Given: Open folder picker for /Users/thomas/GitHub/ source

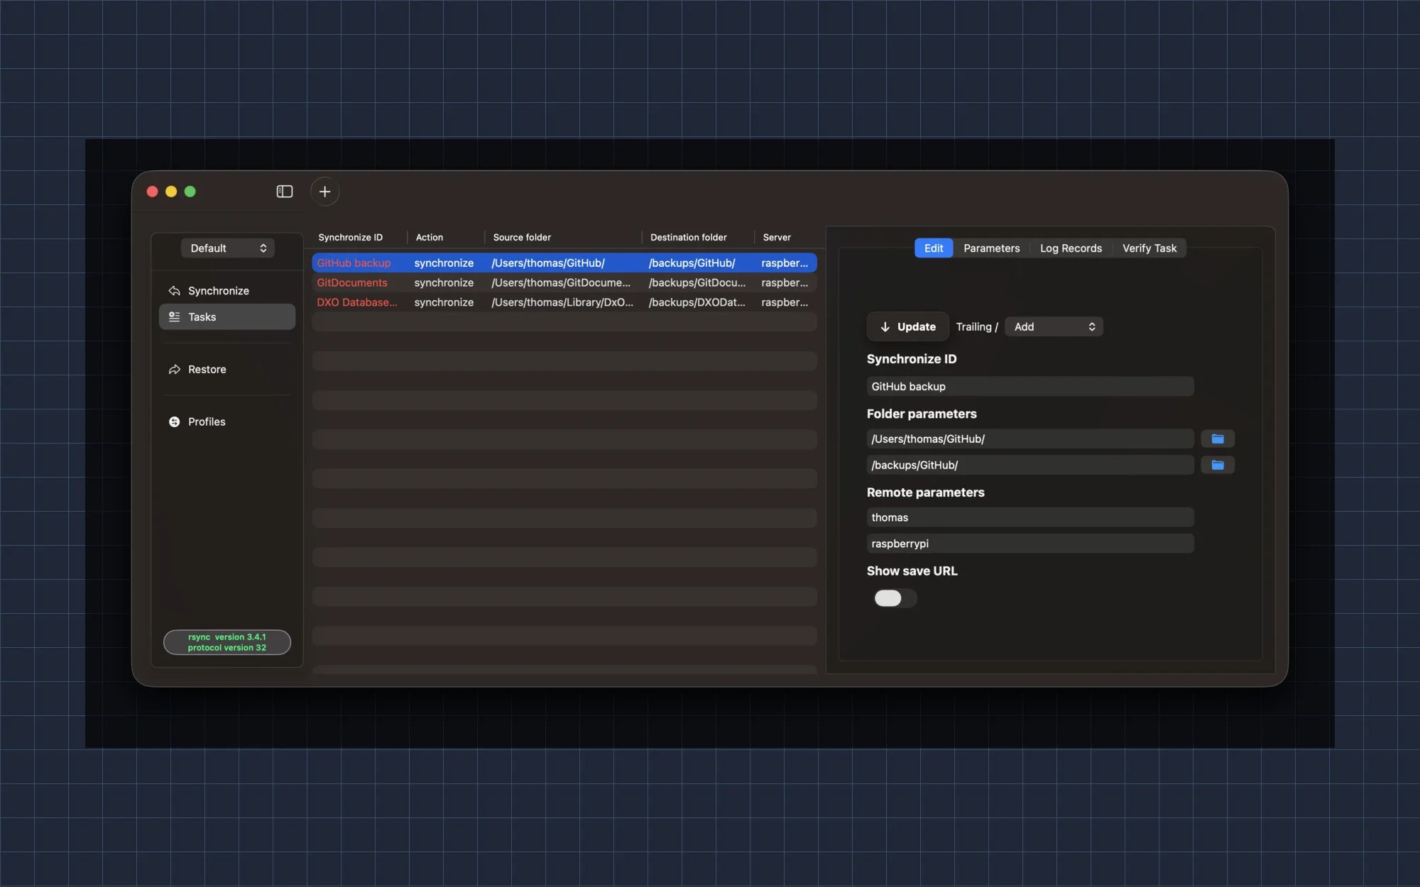Looking at the screenshot, I should click(1217, 439).
